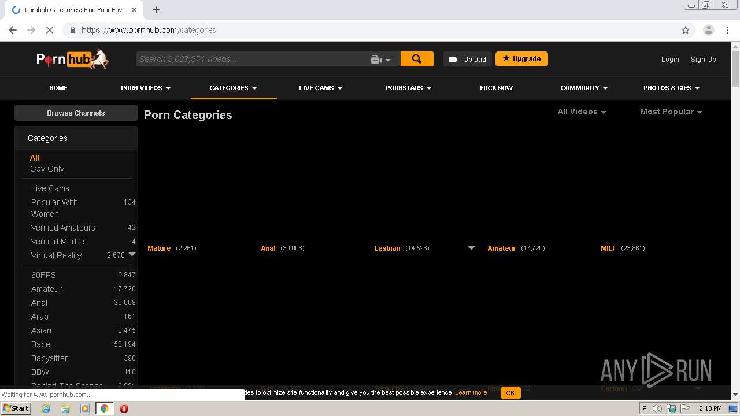Click the video camera search-type icon
This screenshot has width=740, height=416.
pyautogui.click(x=376, y=59)
